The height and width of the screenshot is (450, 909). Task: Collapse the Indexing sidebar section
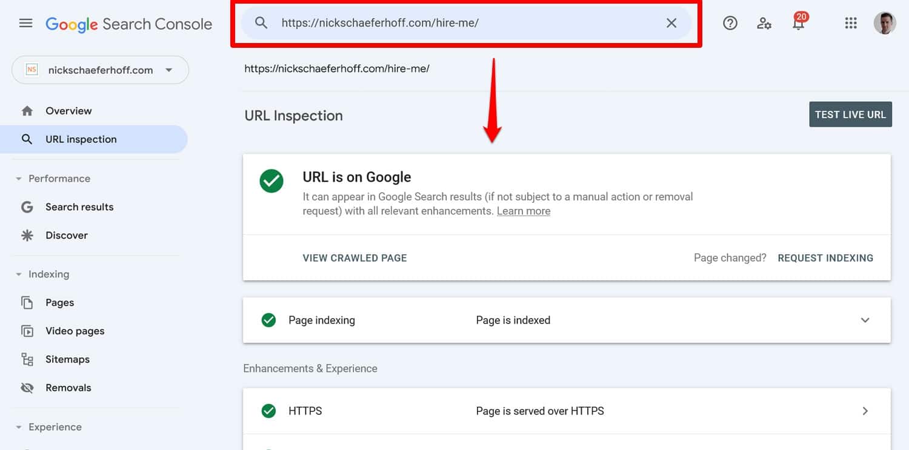point(18,274)
